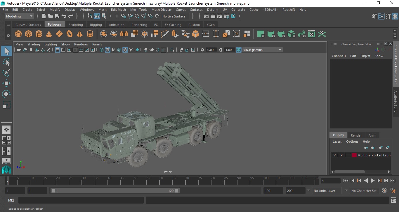The image size is (399, 212).
Task: Open the Edit Mesh menu
Action: pos(118,10)
